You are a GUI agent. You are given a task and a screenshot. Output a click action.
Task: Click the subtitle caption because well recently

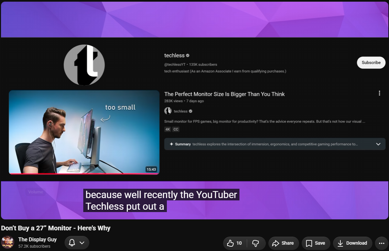(161, 200)
